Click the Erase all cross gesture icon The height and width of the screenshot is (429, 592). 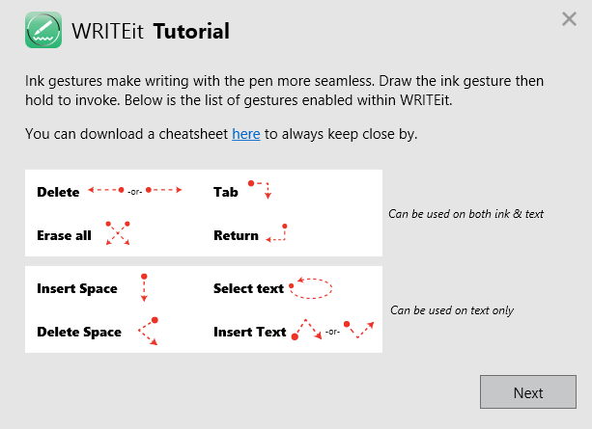[x=118, y=232]
